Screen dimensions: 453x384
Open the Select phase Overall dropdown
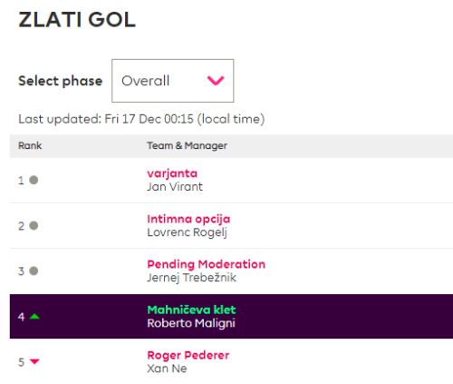click(173, 81)
